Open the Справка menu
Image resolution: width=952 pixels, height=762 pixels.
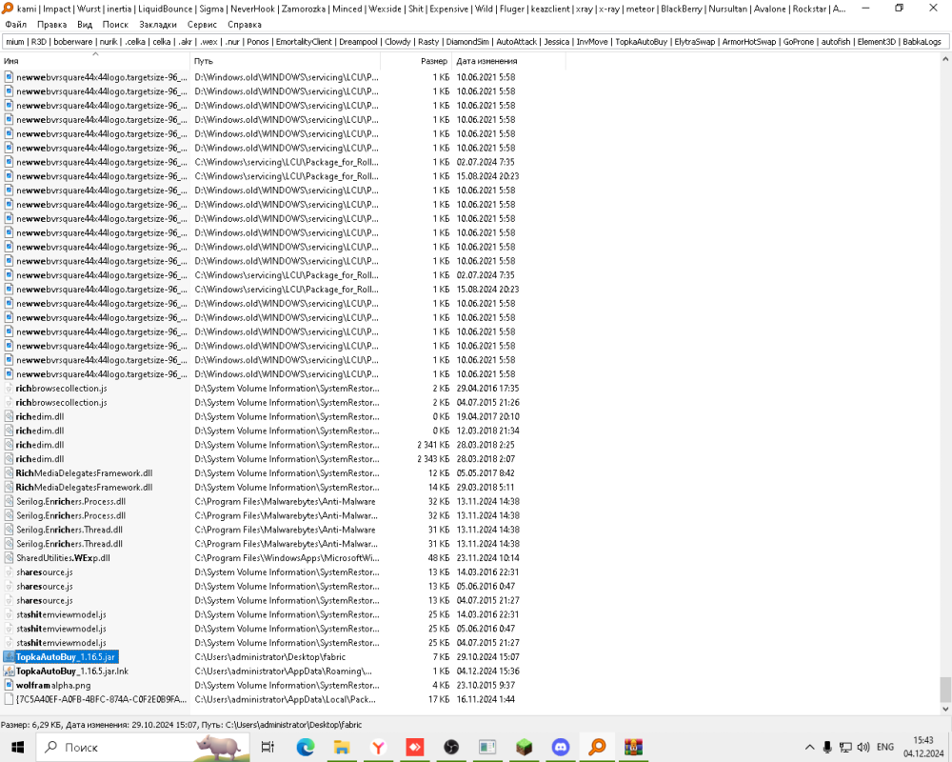pyautogui.click(x=245, y=25)
